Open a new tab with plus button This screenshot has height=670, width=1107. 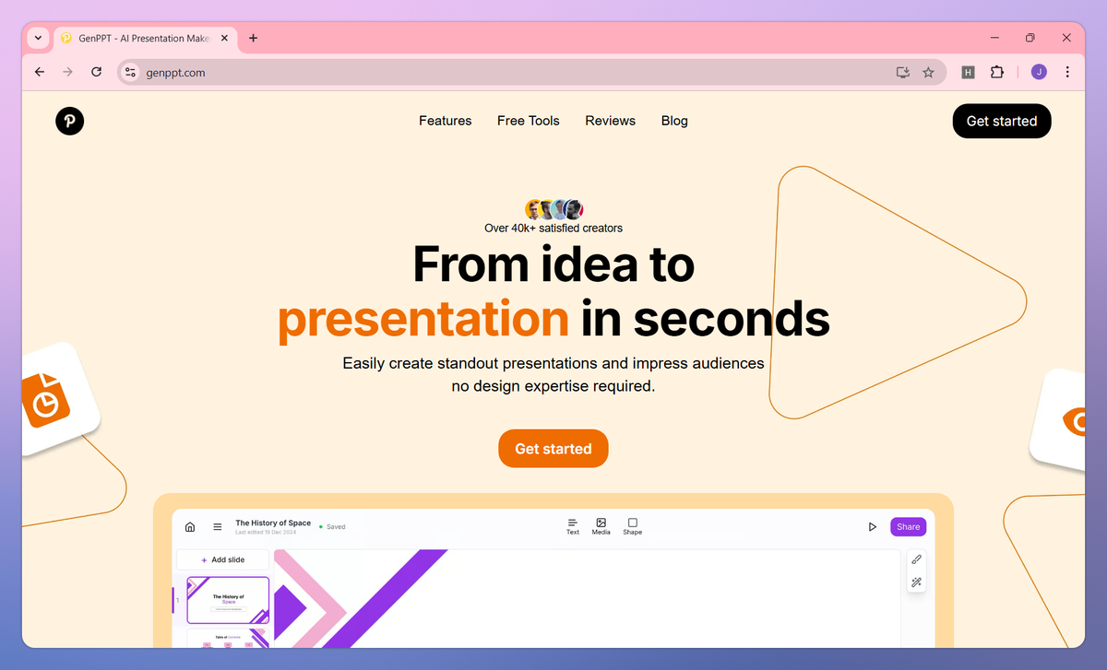tap(254, 38)
